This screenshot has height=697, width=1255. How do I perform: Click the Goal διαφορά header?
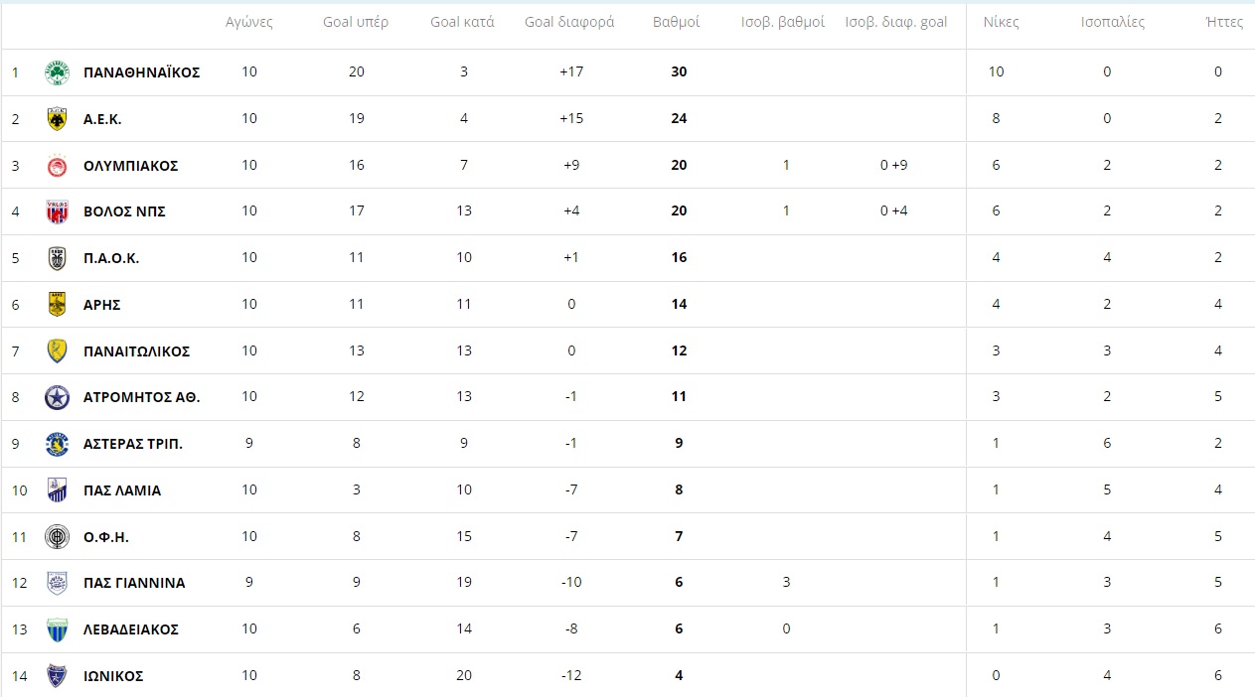tap(569, 22)
